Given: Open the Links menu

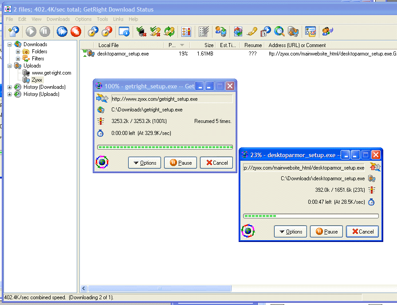Looking at the screenshot, I should pos(118,19).
